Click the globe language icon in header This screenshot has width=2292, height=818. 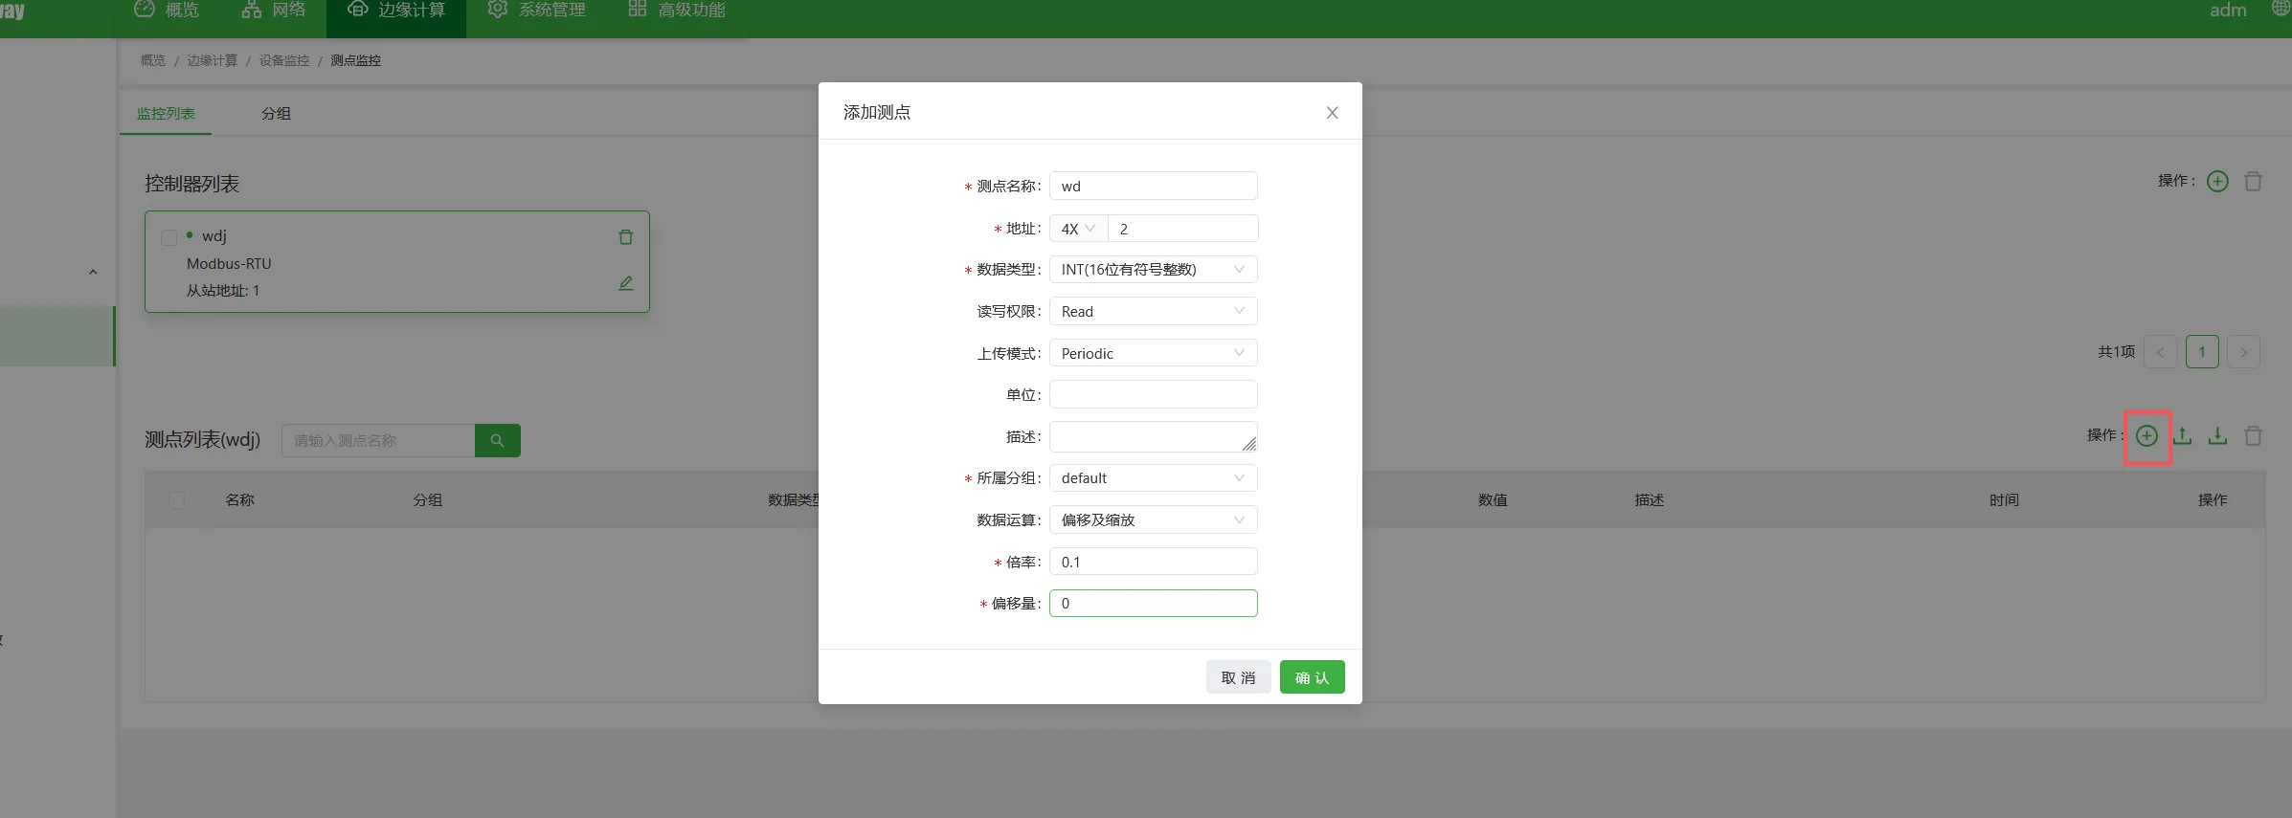pos(2281,9)
